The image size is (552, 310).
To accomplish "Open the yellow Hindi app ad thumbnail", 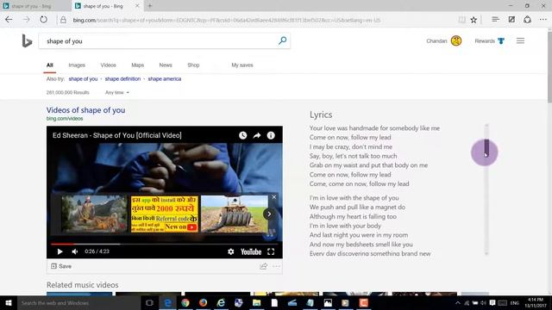I will coord(164,214).
